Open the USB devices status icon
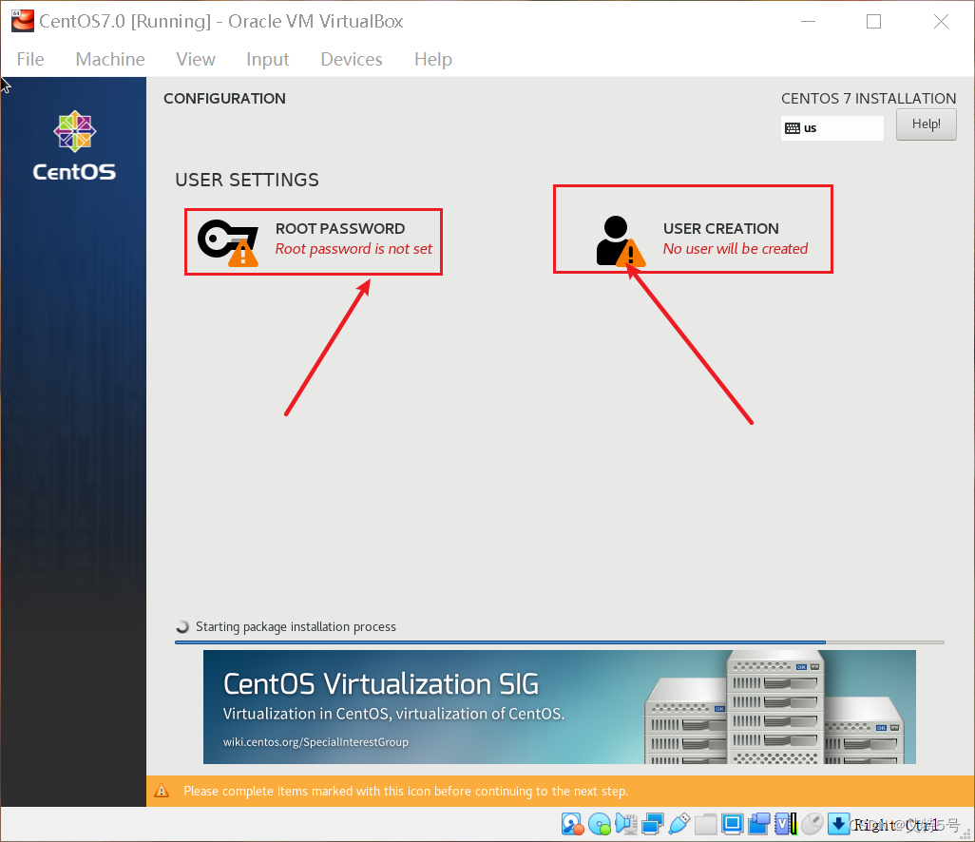This screenshot has width=975, height=842. tap(680, 824)
